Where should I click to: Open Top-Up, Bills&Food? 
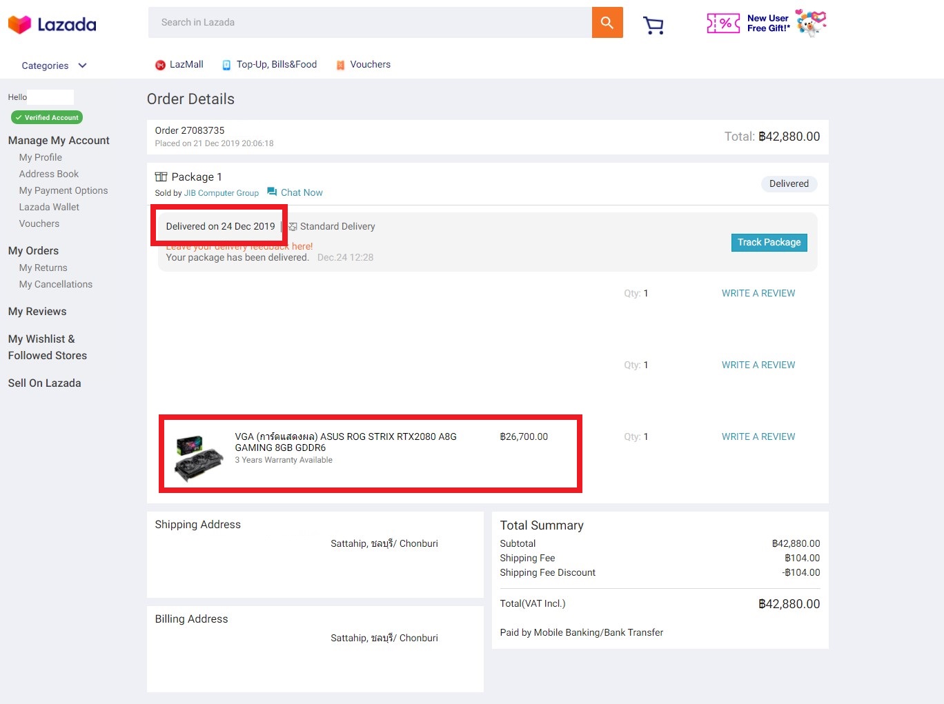pyautogui.click(x=277, y=64)
